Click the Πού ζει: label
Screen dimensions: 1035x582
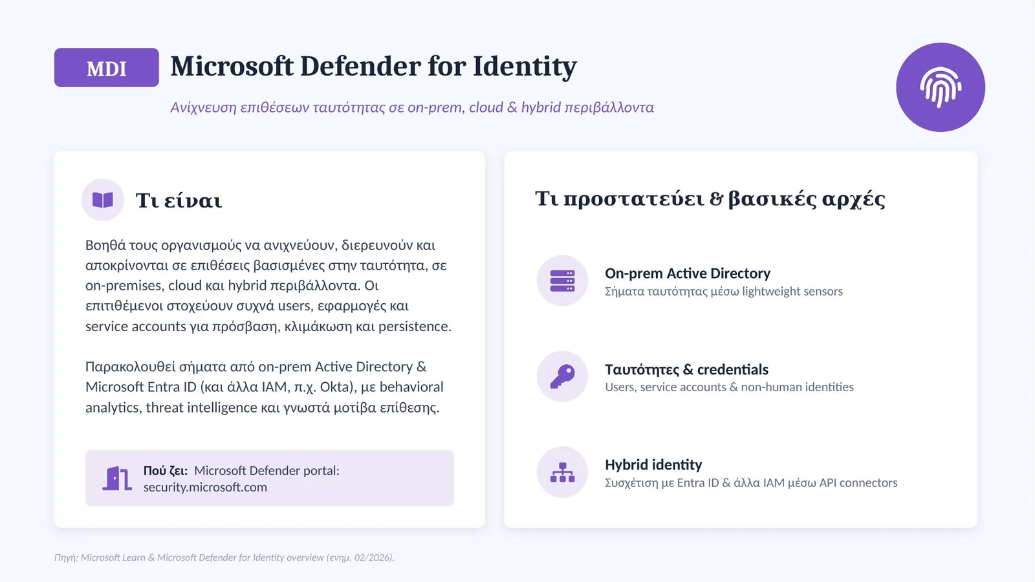[166, 471]
